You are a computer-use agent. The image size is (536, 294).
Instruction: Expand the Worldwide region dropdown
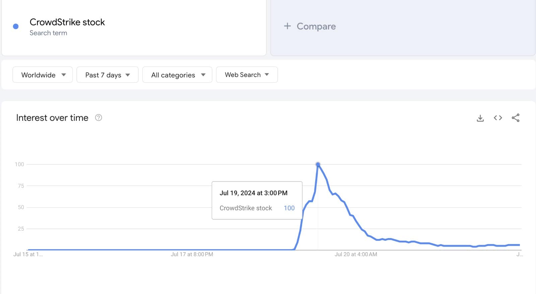coord(43,75)
